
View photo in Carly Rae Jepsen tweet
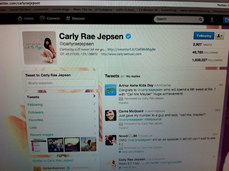(129, 167)
